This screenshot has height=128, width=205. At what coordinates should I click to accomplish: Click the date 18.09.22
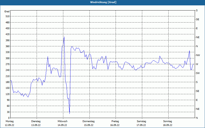point(168,125)
